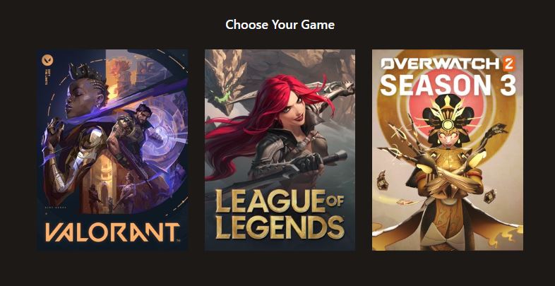This screenshot has width=555, height=286.
Task: Choose the Overwatch 2 Season 3 card
Action: 448,150
